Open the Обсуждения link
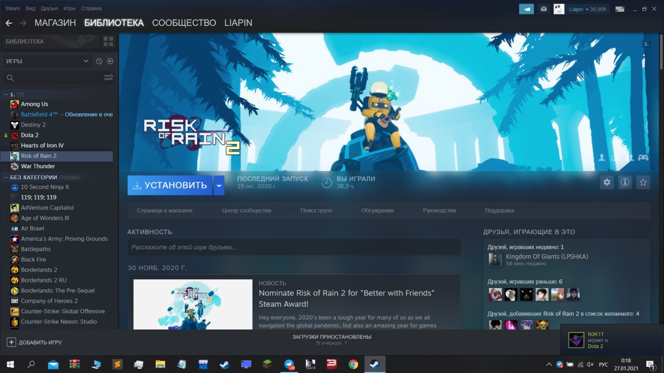Image resolution: width=664 pixels, height=373 pixels. tap(378, 210)
